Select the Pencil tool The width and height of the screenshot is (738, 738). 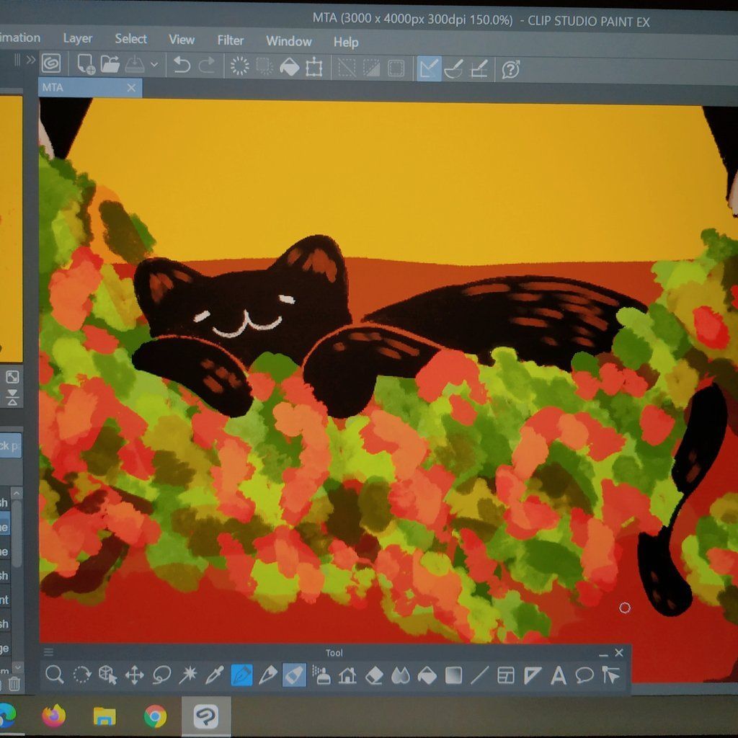(268, 675)
